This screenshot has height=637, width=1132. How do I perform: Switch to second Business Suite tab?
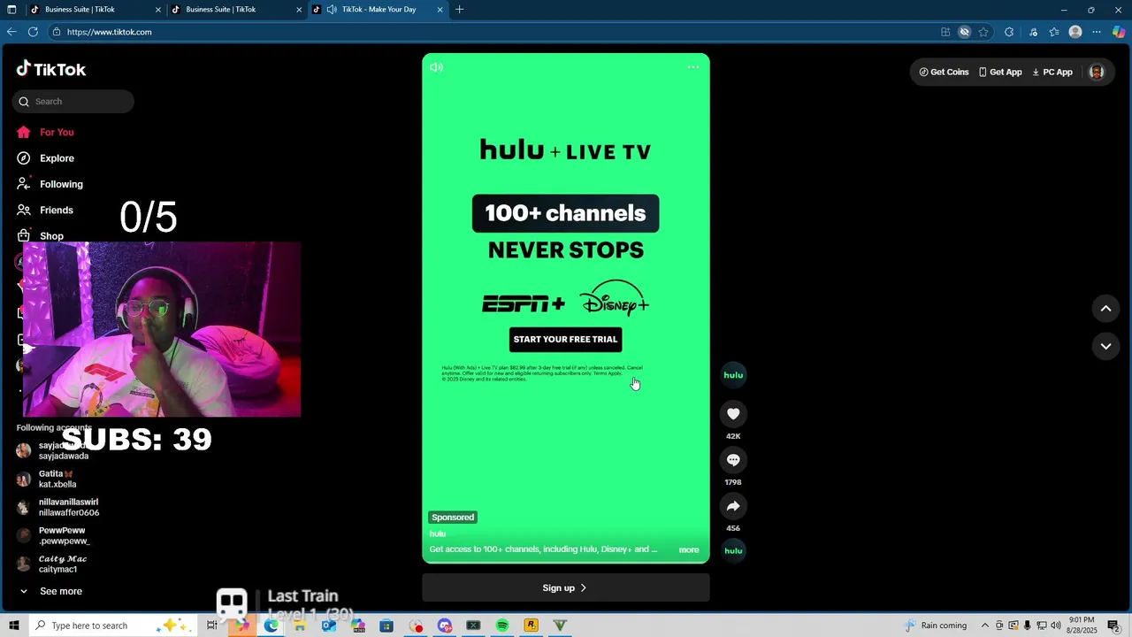pyautogui.click(x=235, y=10)
